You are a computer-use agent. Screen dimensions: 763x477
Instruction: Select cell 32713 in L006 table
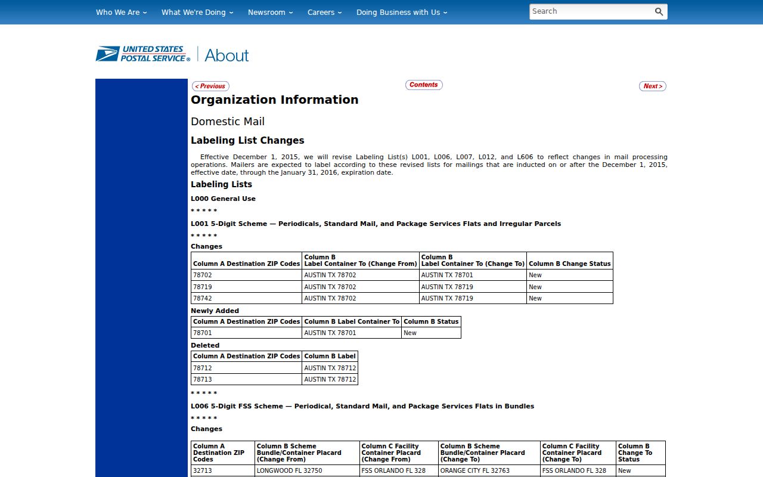tap(223, 470)
